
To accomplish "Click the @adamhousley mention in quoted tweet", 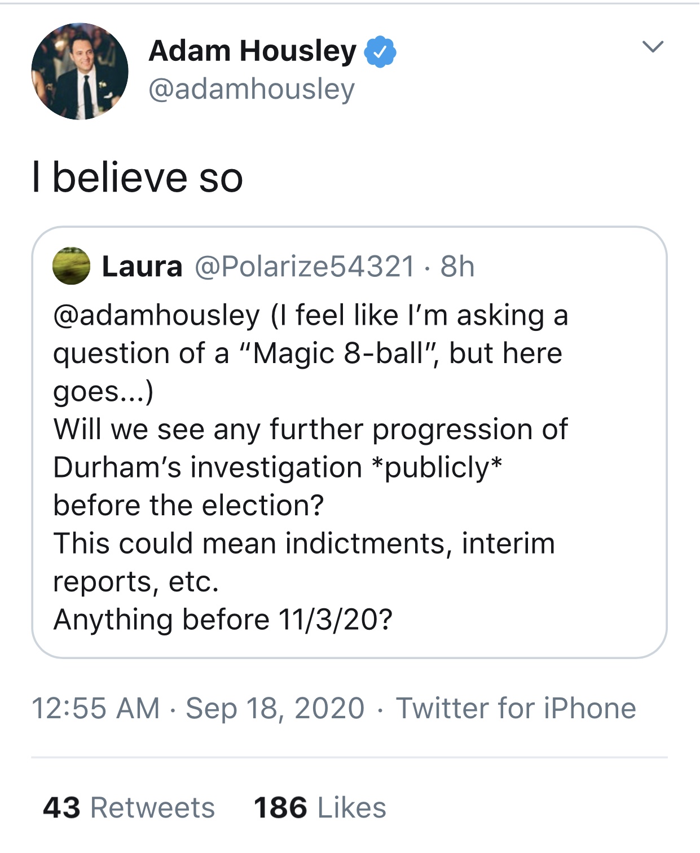I will tap(156, 315).
